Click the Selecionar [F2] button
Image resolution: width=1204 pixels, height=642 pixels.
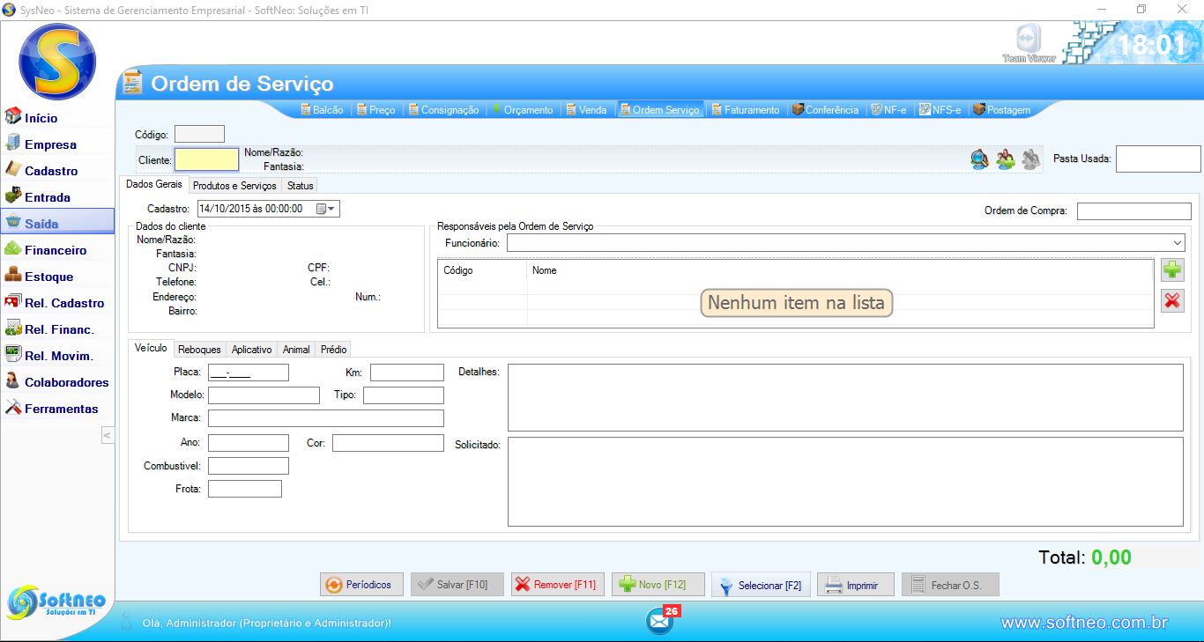[761, 585]
